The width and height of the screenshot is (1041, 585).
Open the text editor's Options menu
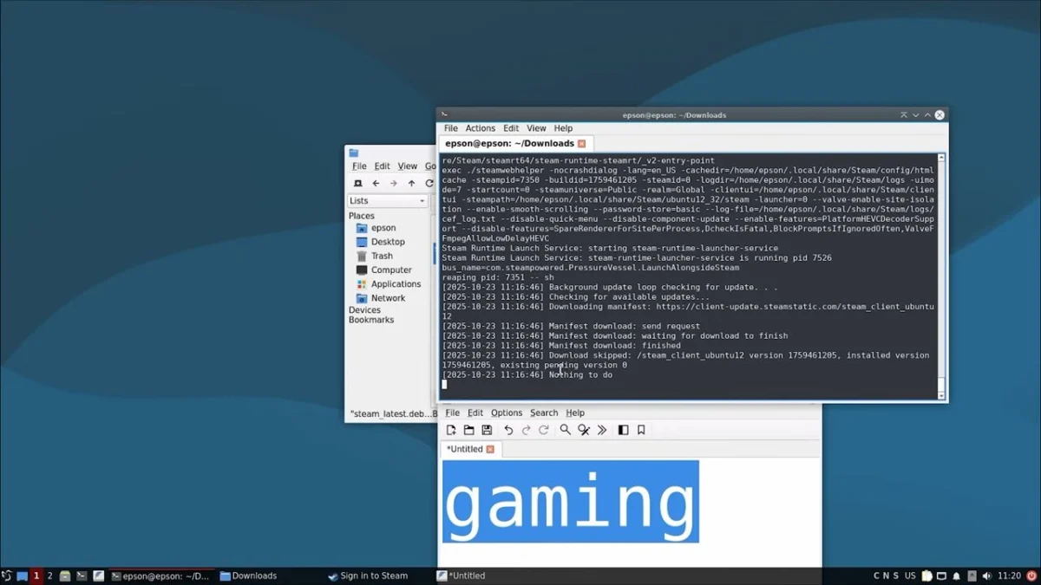click(507, 413)
